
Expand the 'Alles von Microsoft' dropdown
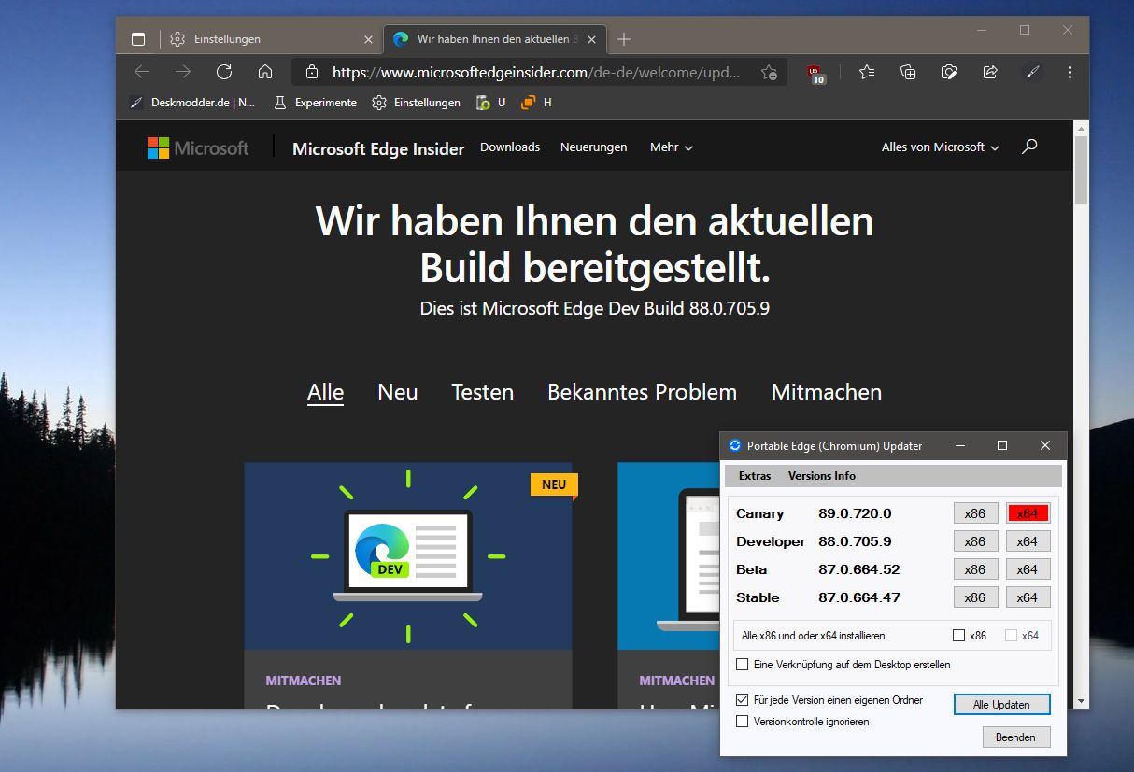click(941, 147)
